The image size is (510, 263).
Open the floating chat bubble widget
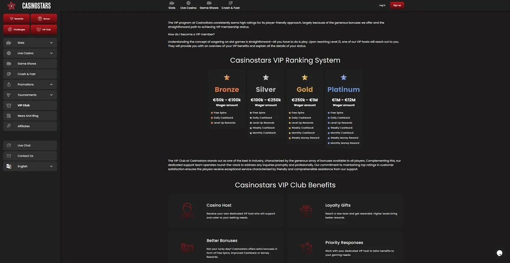coord(500,253)
